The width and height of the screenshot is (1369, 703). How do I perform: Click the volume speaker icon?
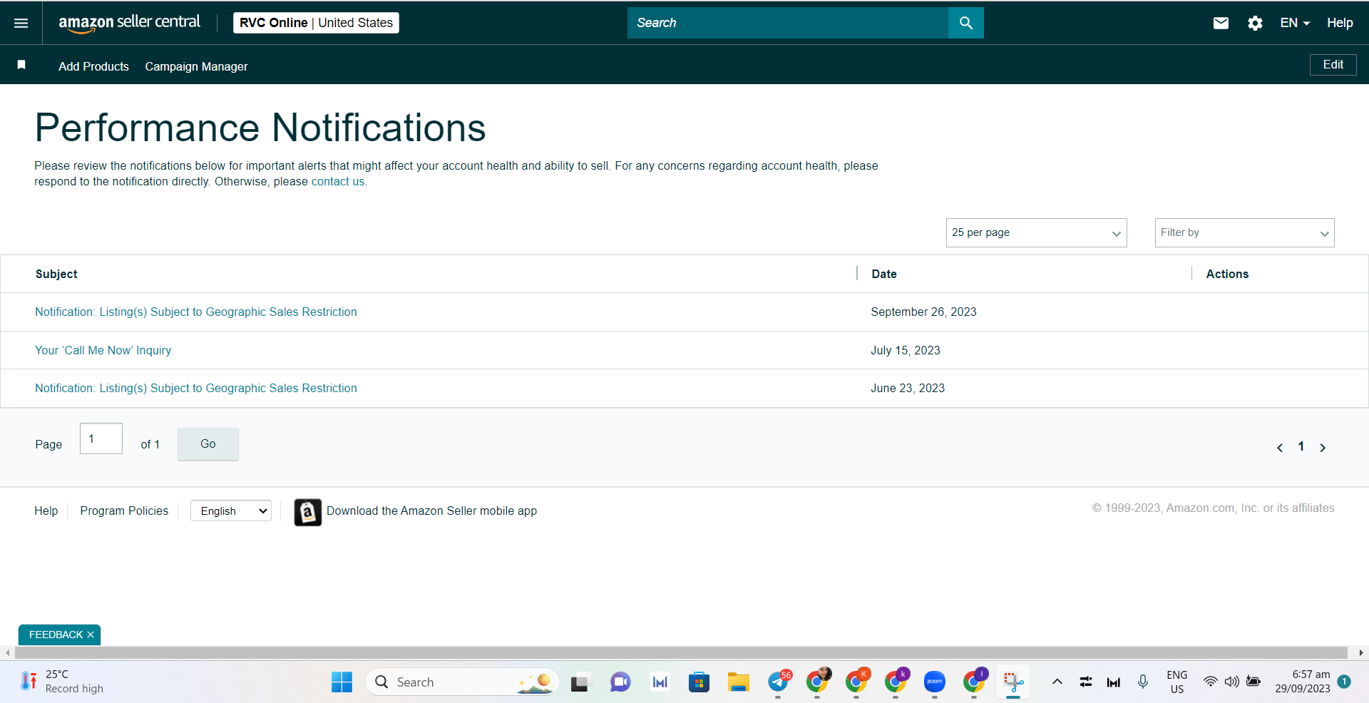click(x=1231, y=682)
